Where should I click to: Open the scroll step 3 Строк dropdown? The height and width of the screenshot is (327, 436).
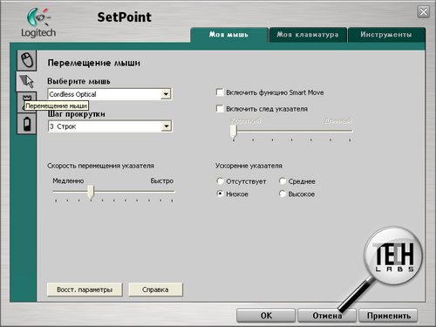pos(110,126)
